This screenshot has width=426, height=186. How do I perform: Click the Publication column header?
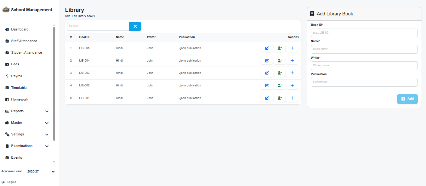187,37
